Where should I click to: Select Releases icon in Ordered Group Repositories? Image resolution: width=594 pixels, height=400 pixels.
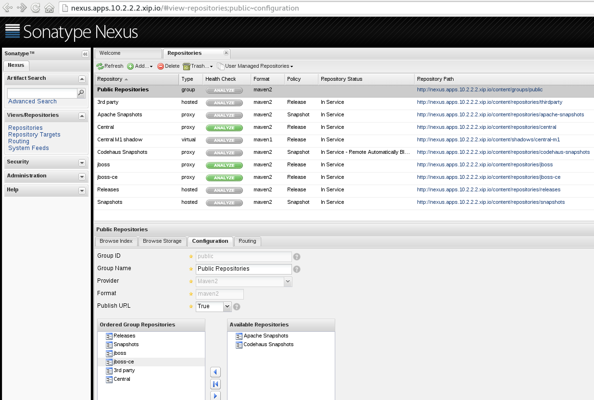tap(109, 336)
